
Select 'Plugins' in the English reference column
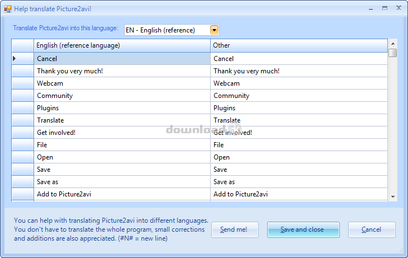(122, 108)
